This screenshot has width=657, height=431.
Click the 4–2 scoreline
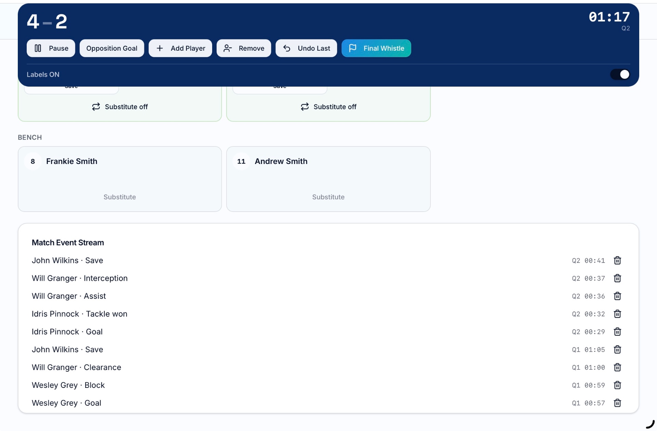(47, 22)
